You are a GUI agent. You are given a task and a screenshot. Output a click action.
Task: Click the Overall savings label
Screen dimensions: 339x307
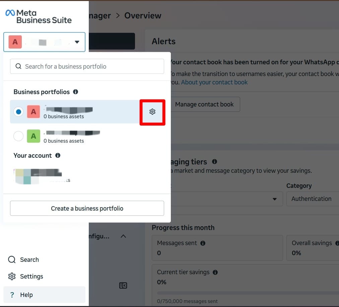312,243
